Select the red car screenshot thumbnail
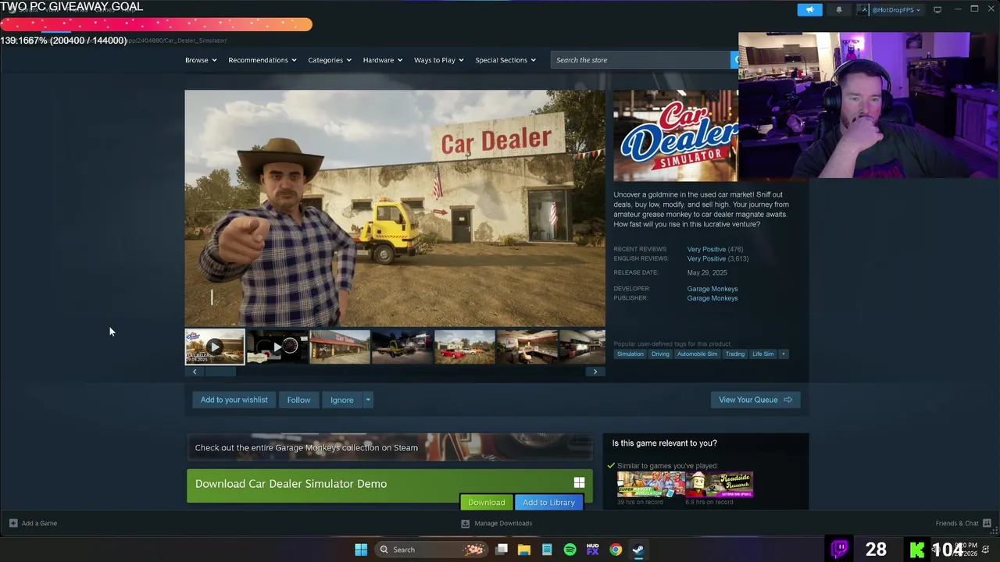Viewport: 1000px width, 562px height. point(465,347)
